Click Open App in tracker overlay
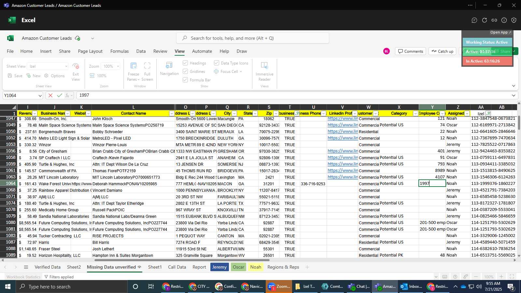 click(x=501, y=32)
